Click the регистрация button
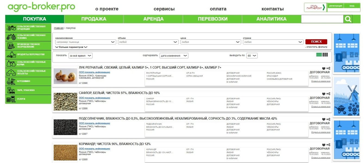 335,6
